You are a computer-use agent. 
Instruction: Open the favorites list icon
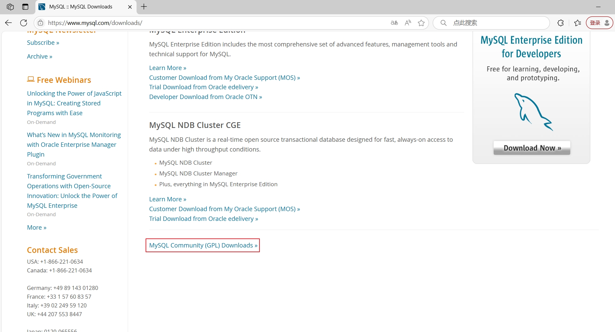click(578, 23)
